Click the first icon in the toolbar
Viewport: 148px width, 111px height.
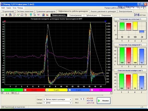(3, 15)
